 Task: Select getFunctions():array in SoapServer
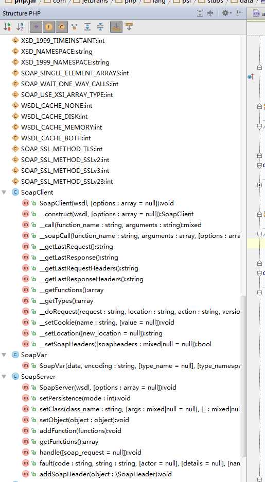click(69, 442)
